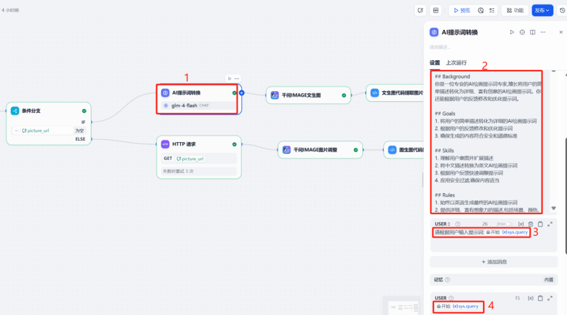Expand the first USER message editor fullscreen
Viewport: 567px width, 315px height.
(550, 224)
